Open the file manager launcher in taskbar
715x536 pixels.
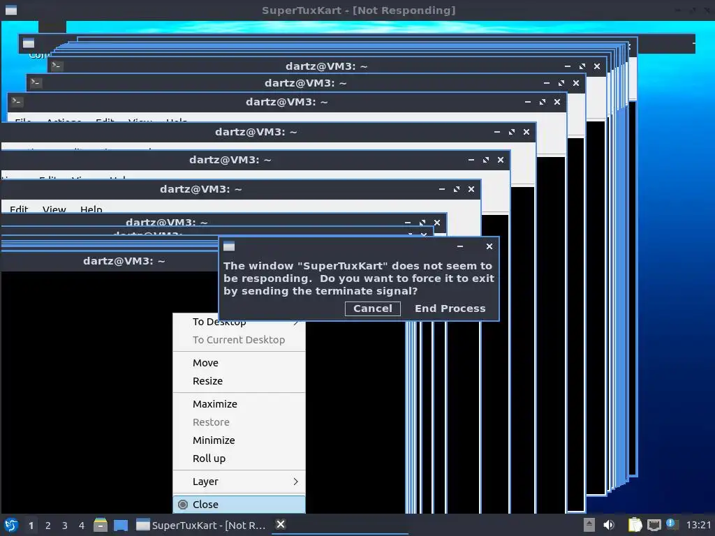coord(101,525)
